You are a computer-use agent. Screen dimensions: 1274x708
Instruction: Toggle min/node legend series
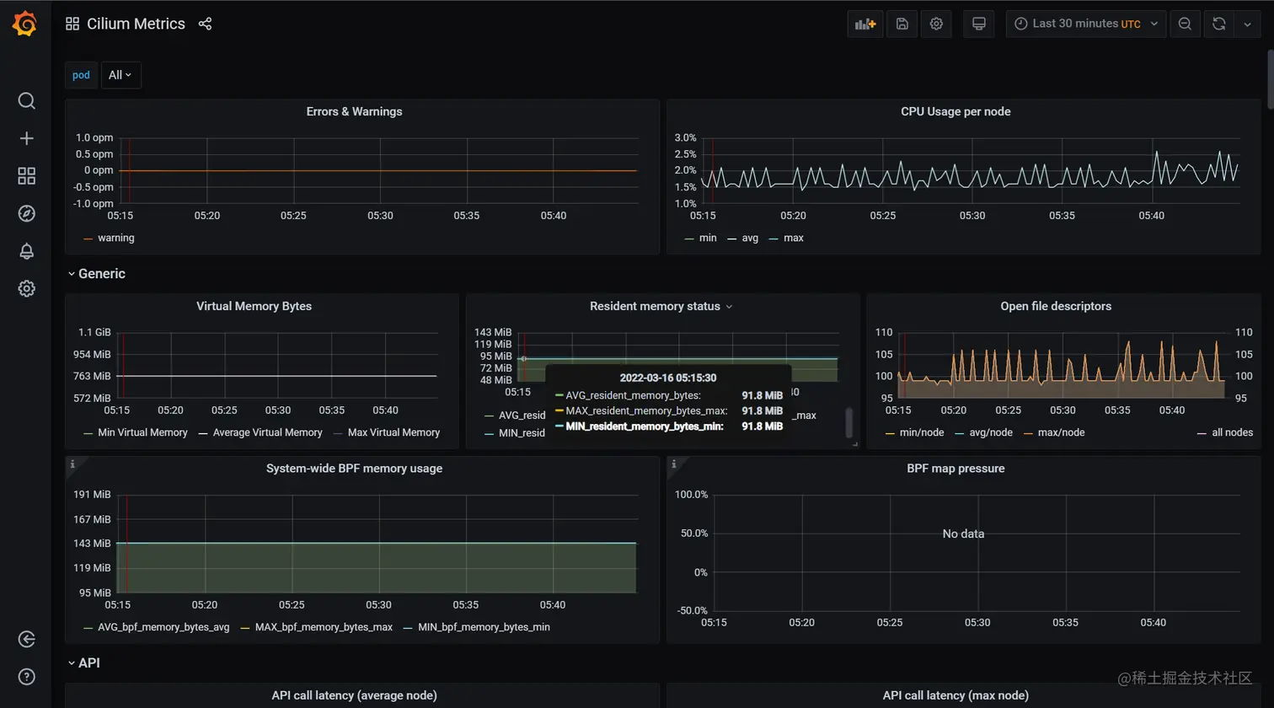922,432
